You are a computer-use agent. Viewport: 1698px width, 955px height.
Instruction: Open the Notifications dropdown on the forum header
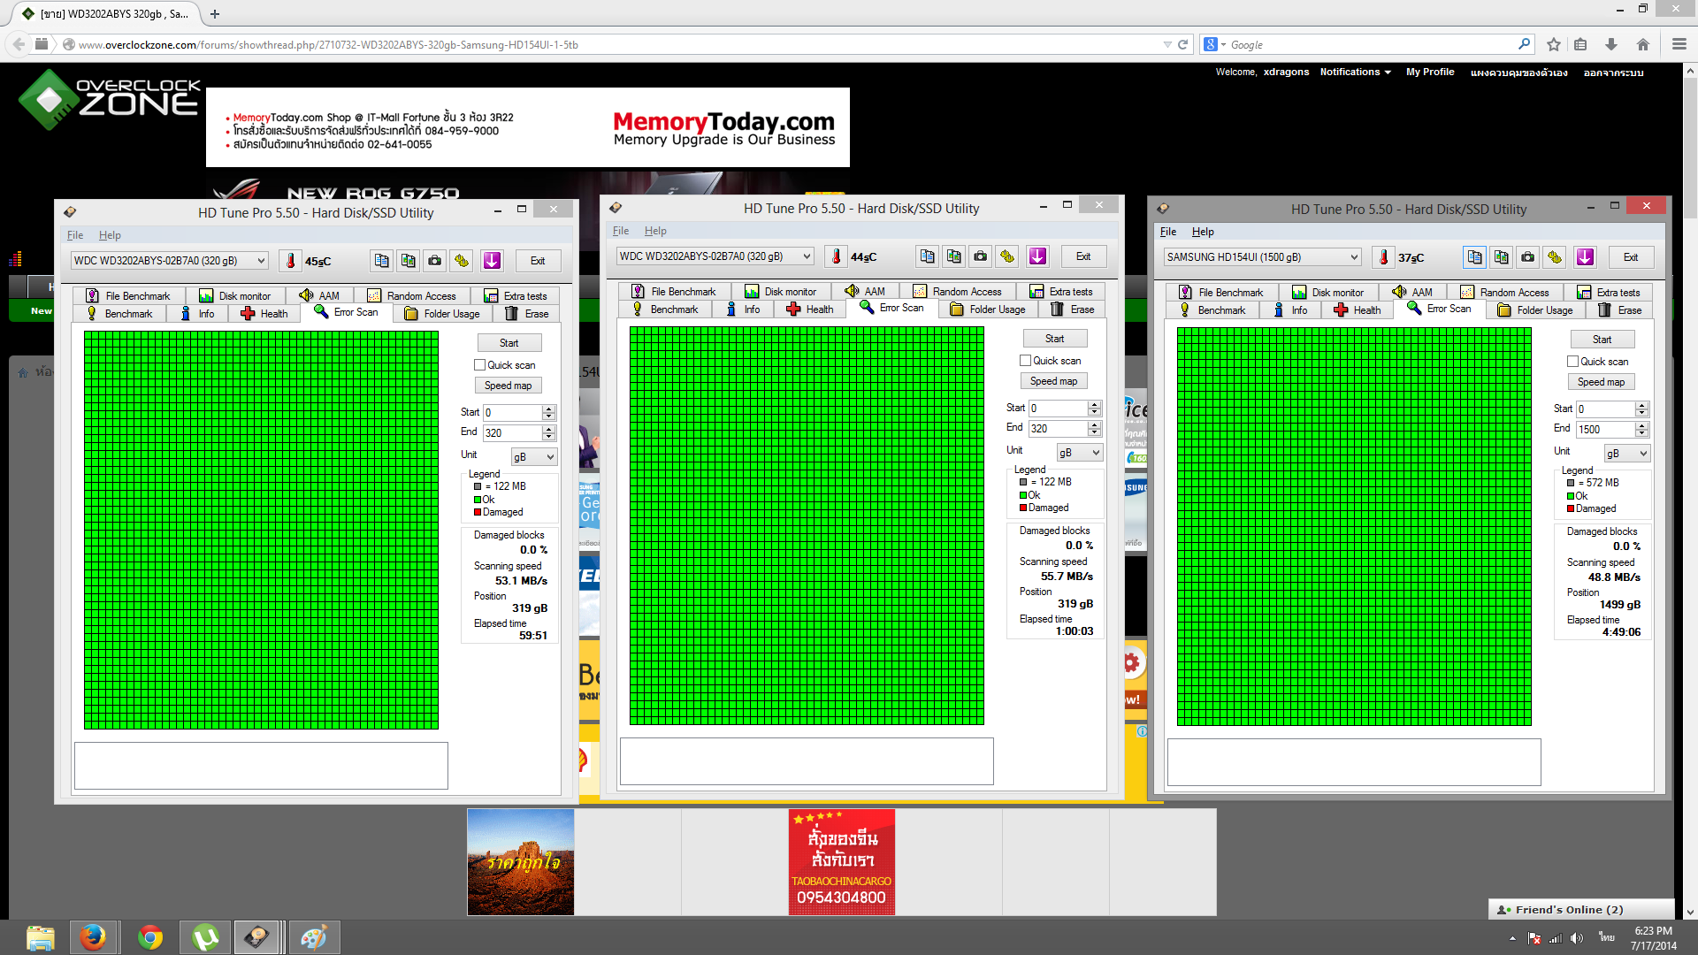click(1355, 73)
